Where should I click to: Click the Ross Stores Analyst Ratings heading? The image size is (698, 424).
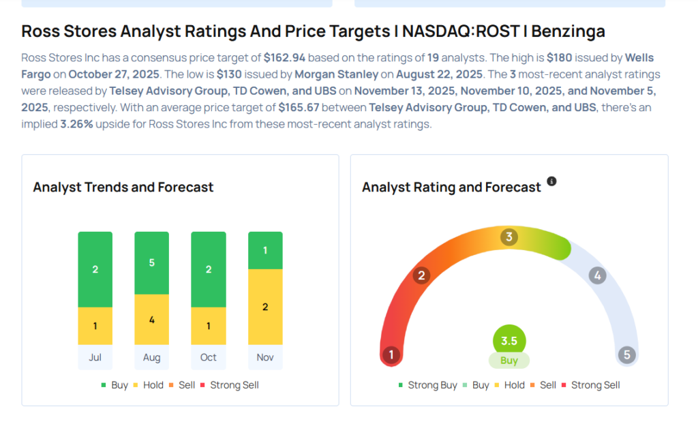[x=313, y=31]
